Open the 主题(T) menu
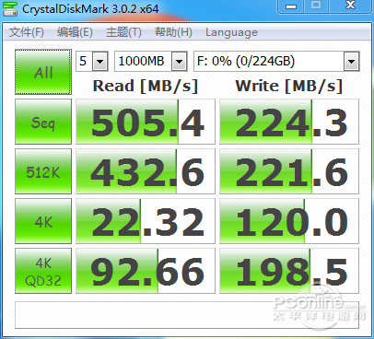Screen dimensions: 374x339 pos(123,32)
